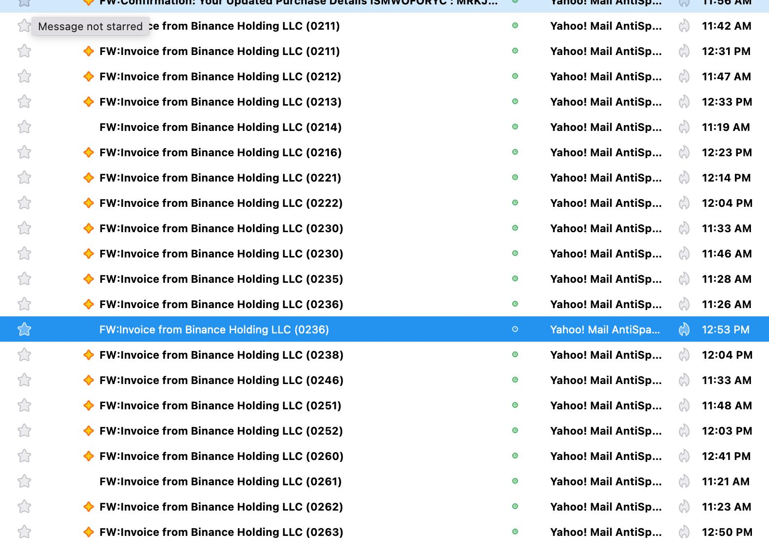The height and width of the screenshot is (550, 769).
Task: Star the Invoice (0263) message
Action: [x=24, y=532]
